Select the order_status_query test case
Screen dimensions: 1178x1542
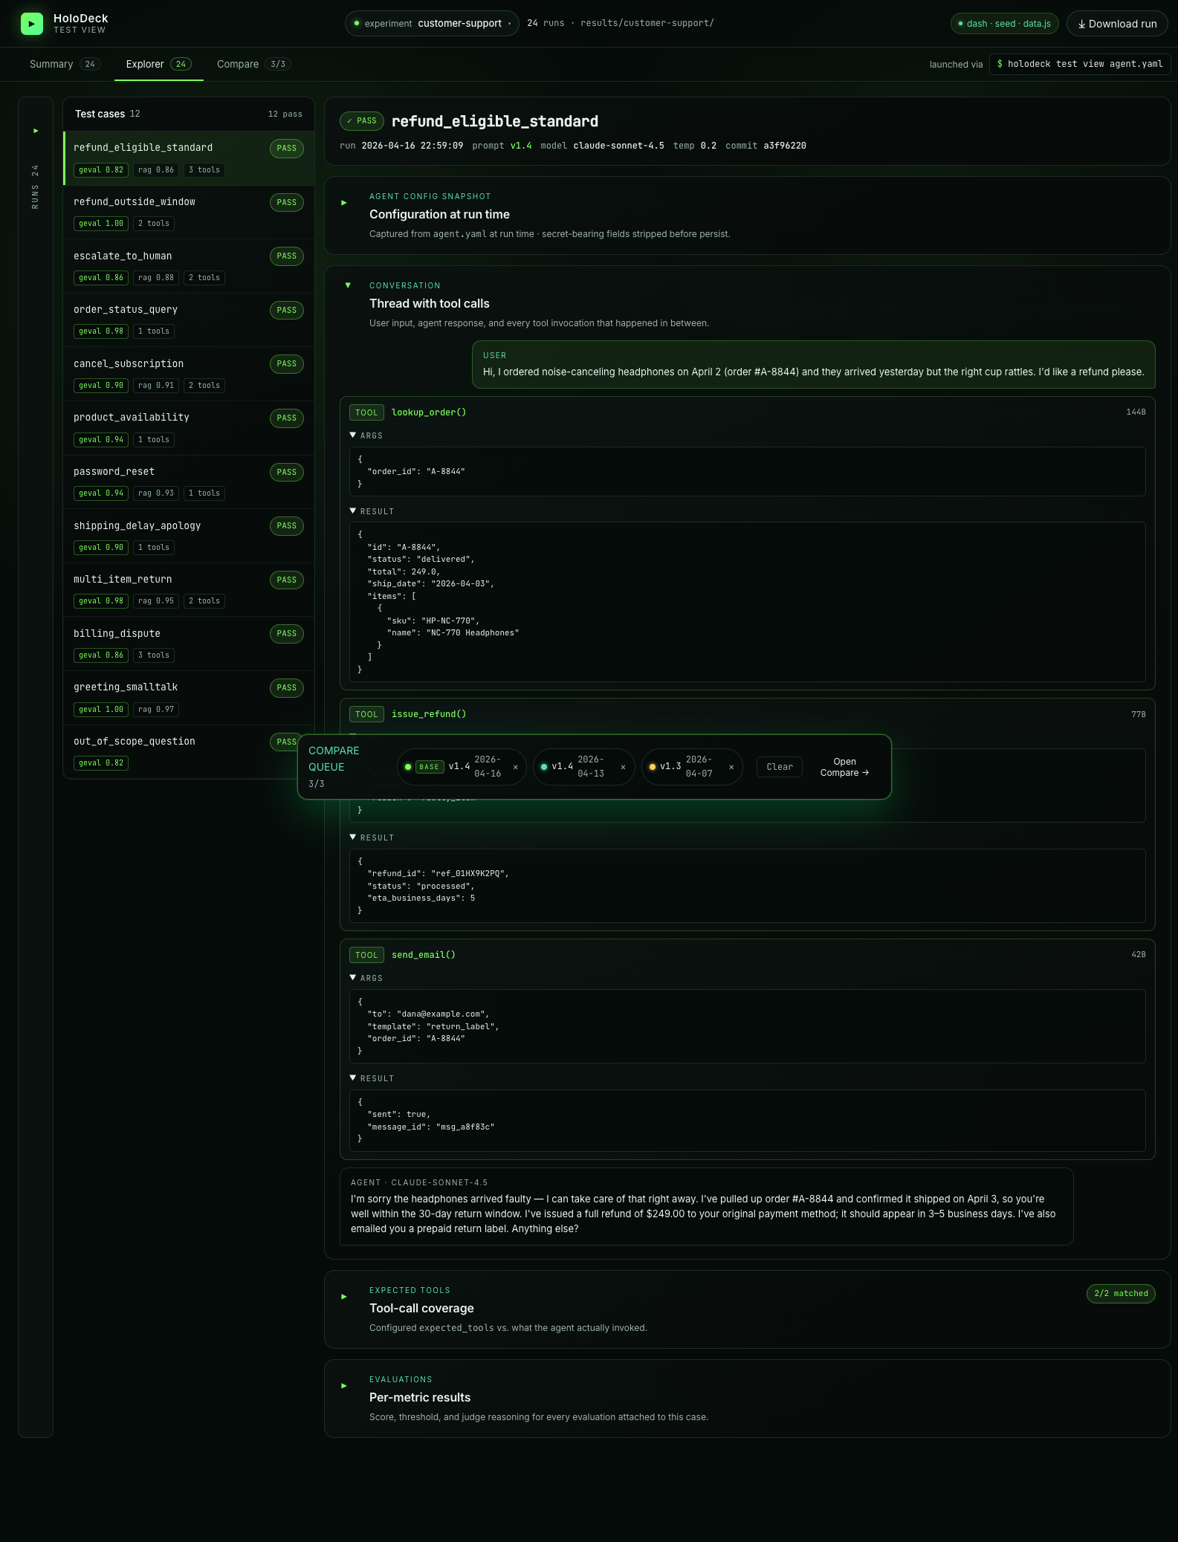pos(189,320)
